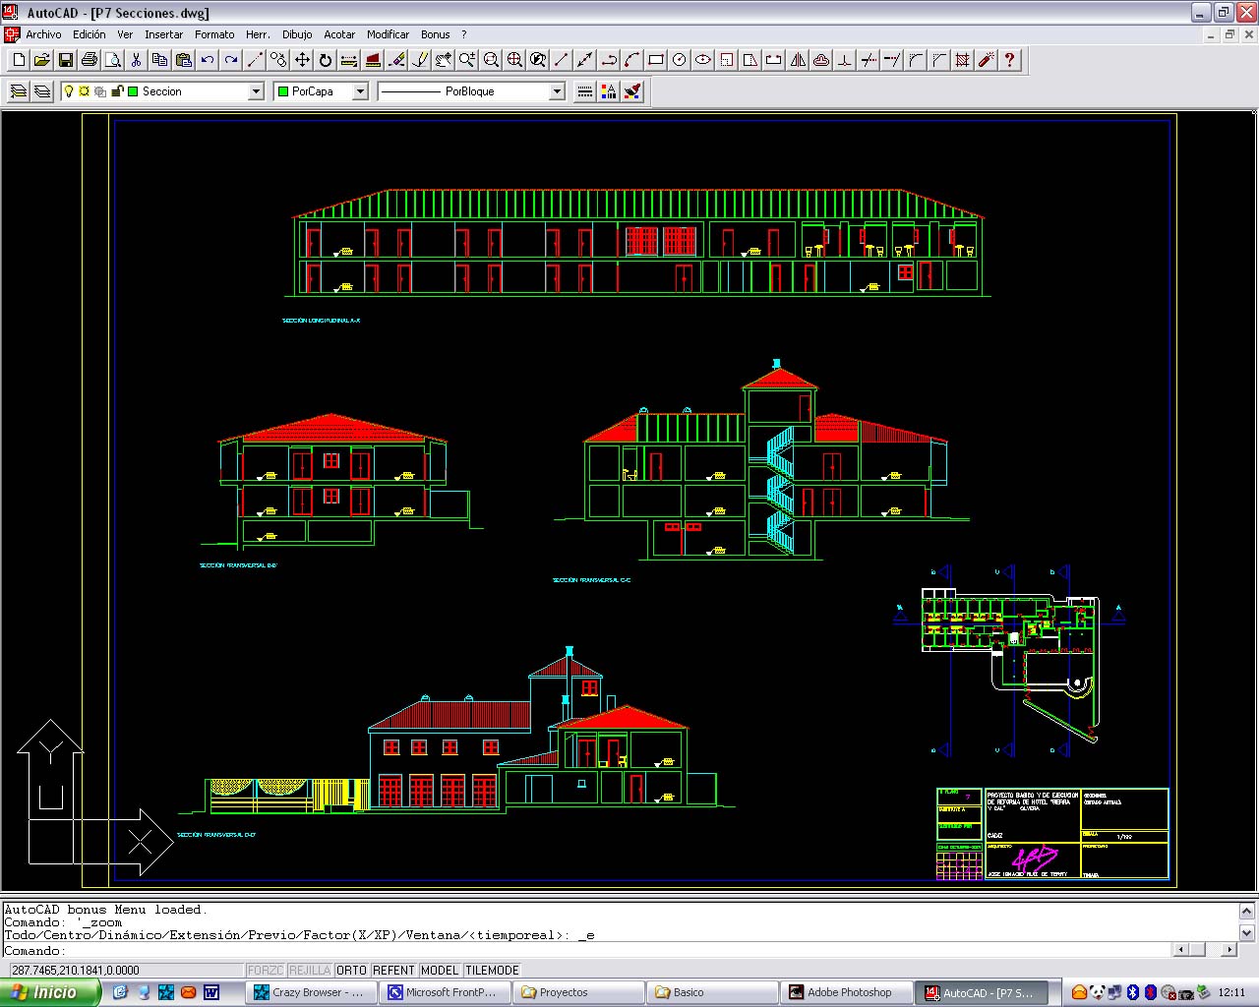Click the Inicio start button
Viewport: 1259px width, 1007px height.
(49, 992)
